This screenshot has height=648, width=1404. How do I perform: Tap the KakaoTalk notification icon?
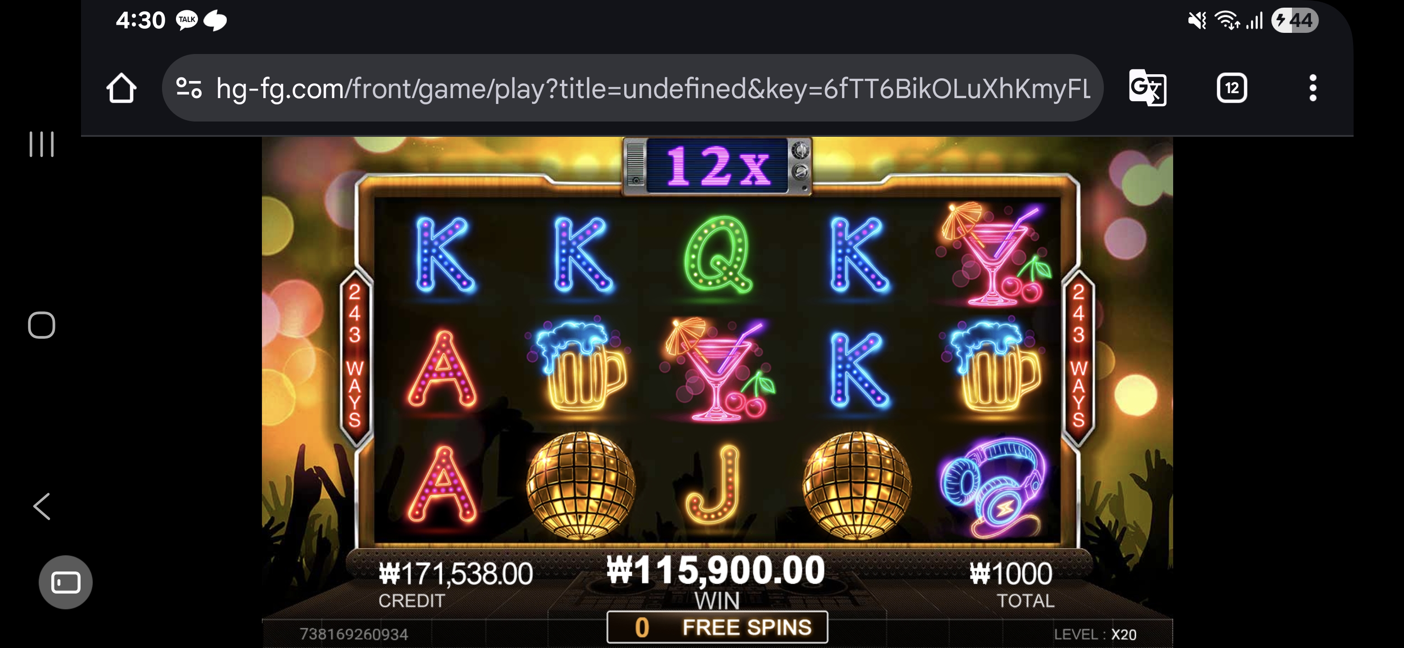pos(187,20)
